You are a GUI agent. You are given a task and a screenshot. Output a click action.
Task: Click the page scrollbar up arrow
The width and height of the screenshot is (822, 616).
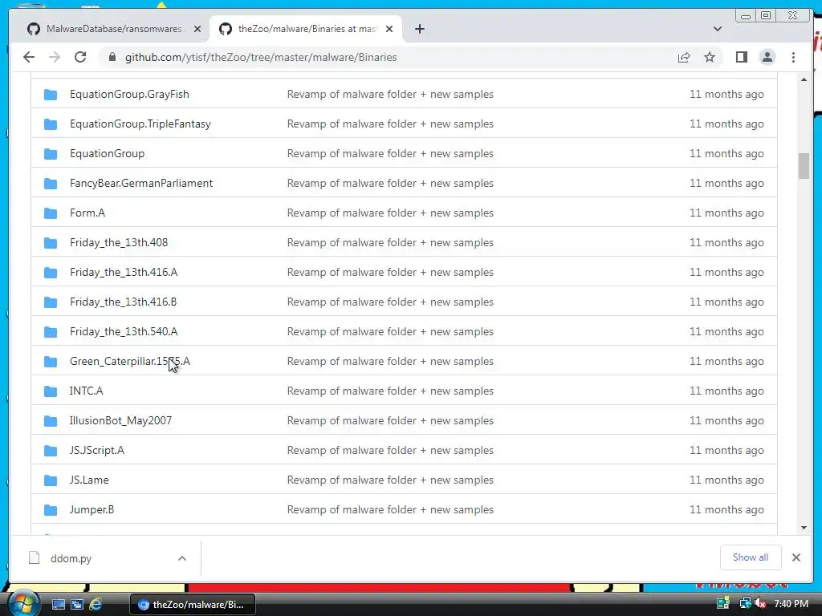804,79
